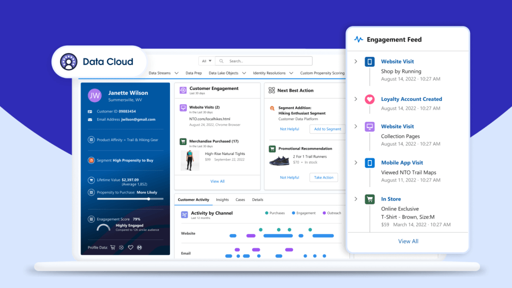Switch to the Customer Activity tab

[x=193, y=199]
